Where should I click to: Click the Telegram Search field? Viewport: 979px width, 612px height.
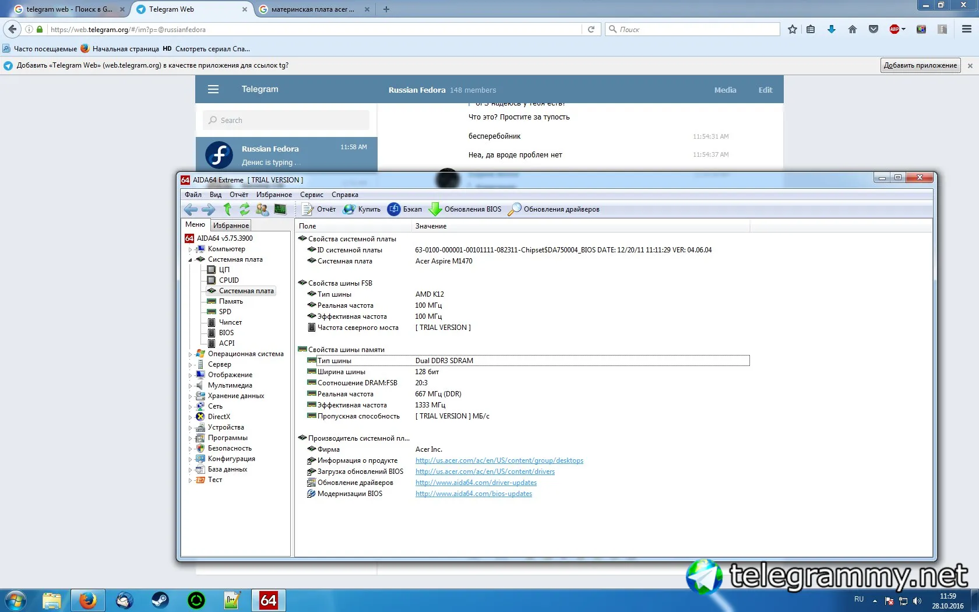(286, 120)
